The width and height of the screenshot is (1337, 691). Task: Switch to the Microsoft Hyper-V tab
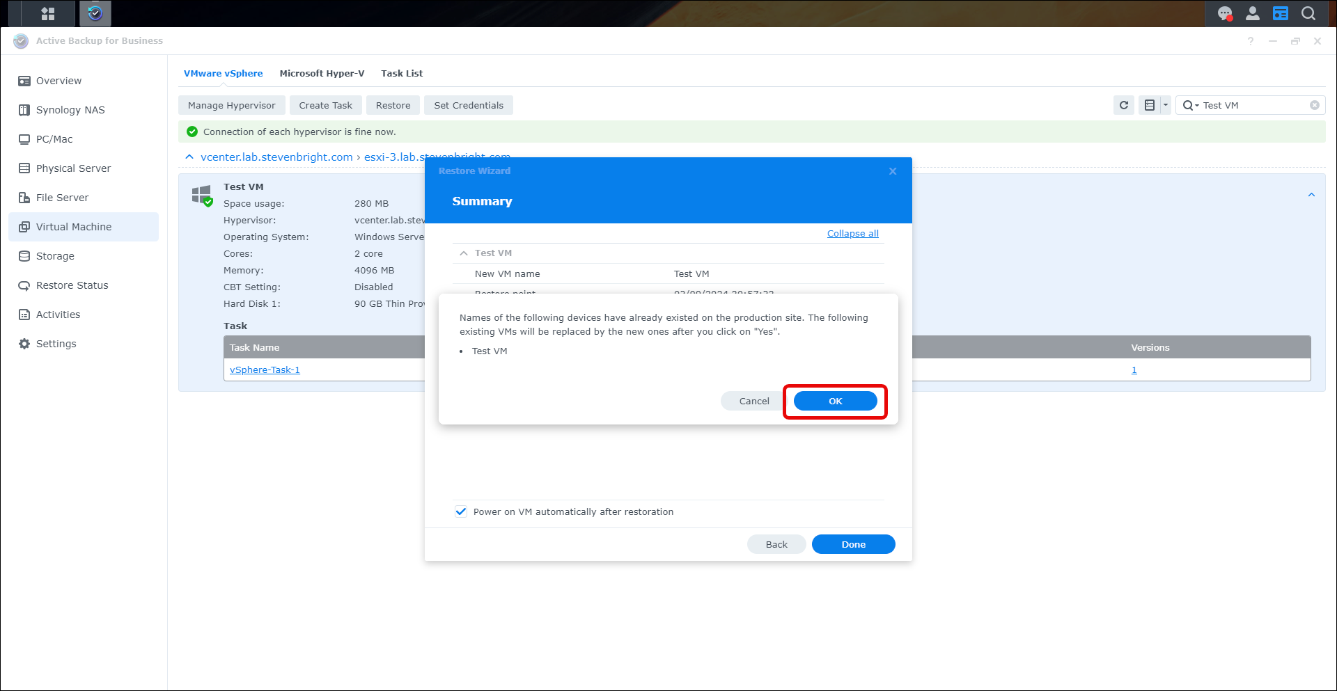(x=322, y=73)
